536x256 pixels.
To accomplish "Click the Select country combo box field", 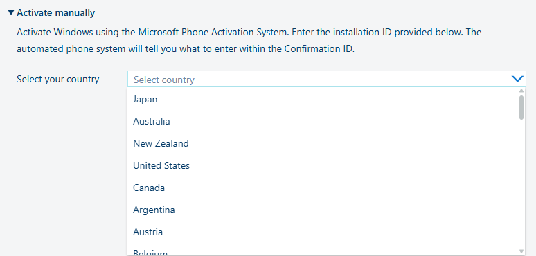I will [x=326, y=79].
